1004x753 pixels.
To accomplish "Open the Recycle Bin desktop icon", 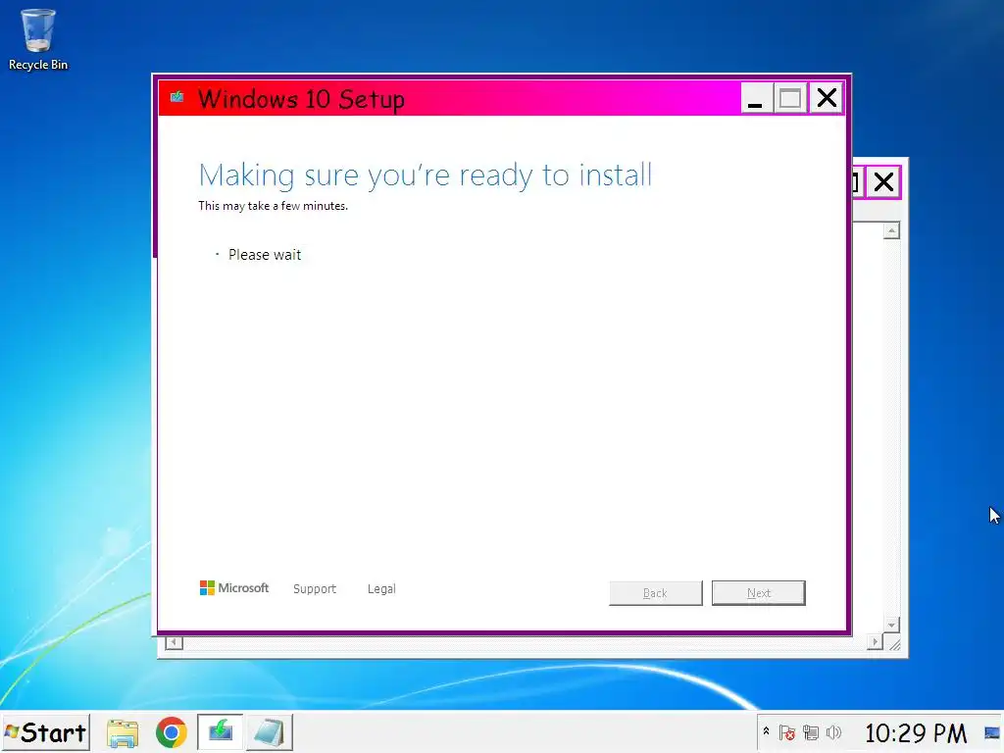I will [38, 39].
